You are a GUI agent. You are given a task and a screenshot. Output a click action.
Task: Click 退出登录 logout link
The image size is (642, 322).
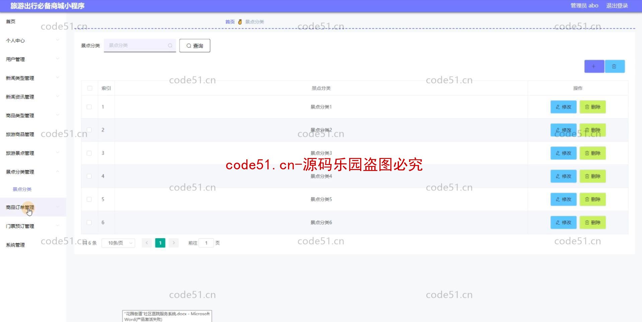tap(617, 6)
